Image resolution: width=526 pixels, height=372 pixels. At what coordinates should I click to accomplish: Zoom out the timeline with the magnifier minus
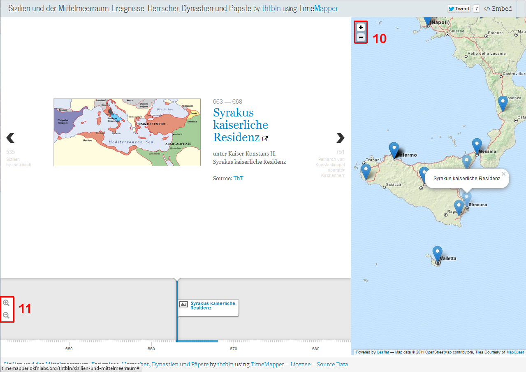point(6,316)
